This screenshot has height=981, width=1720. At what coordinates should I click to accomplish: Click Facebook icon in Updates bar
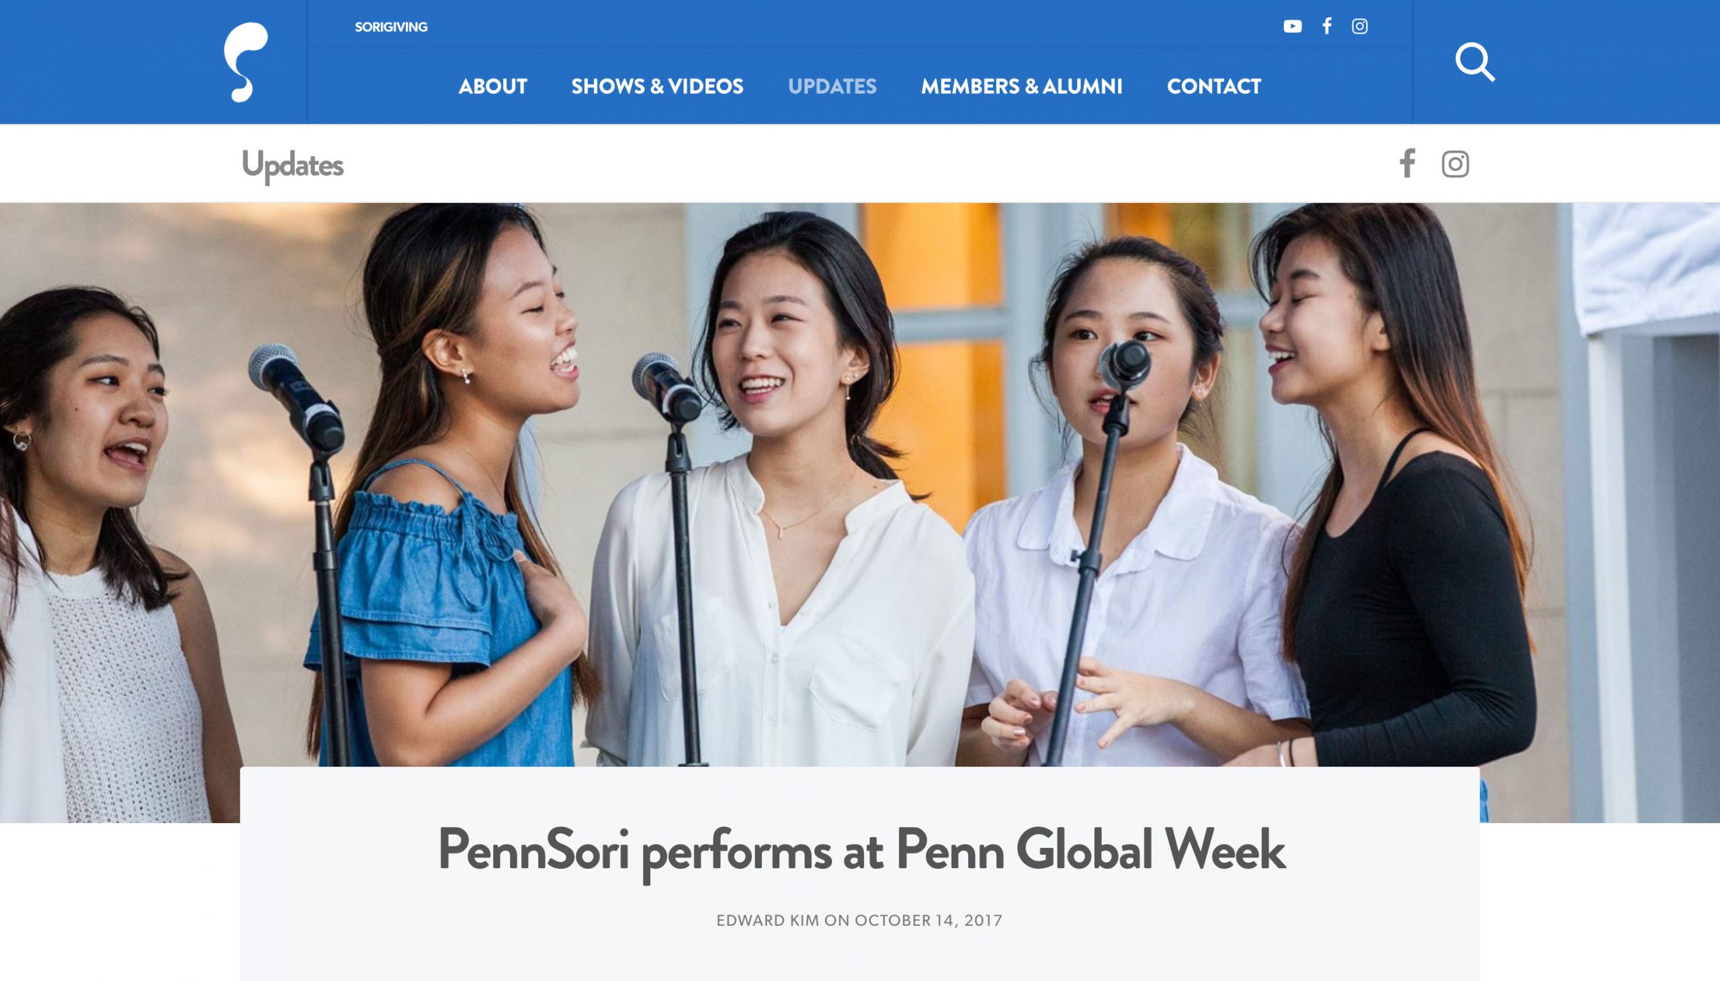[1407, 164]
